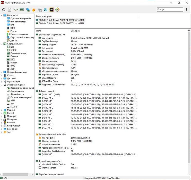Open the user account toolbar icon
The width and height of the screenshot is (191, 180).
tap(46, 10)
